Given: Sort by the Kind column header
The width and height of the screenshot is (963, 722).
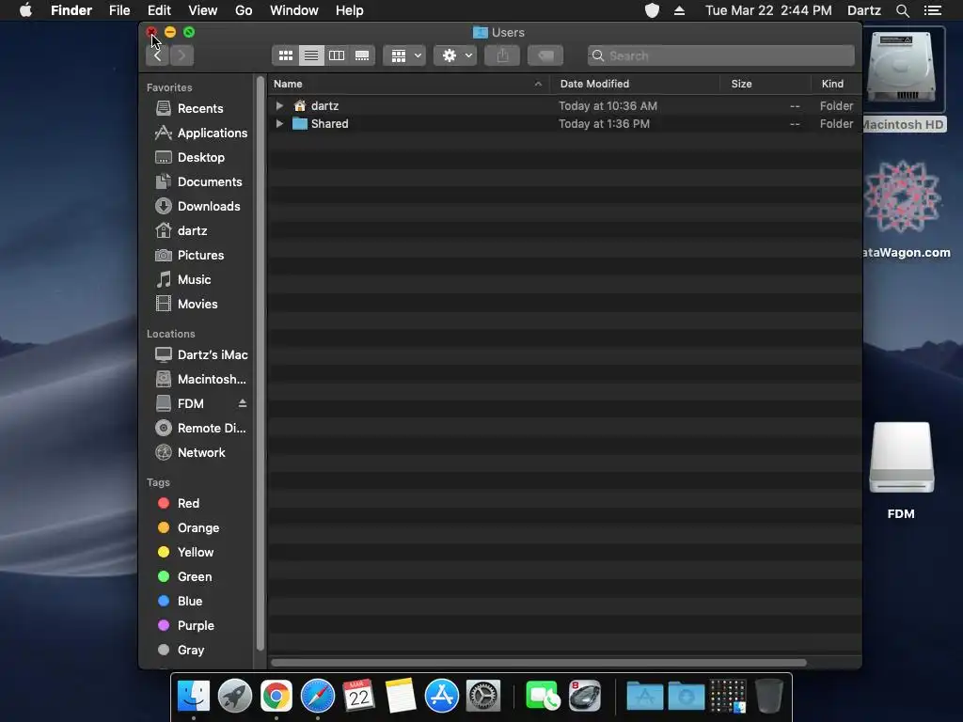Looking at the screenshot, I should tap(836, 84).
